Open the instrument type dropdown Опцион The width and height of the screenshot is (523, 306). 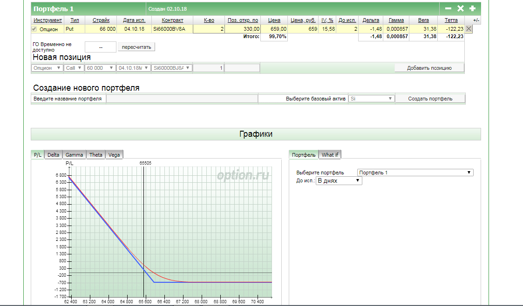47,68
